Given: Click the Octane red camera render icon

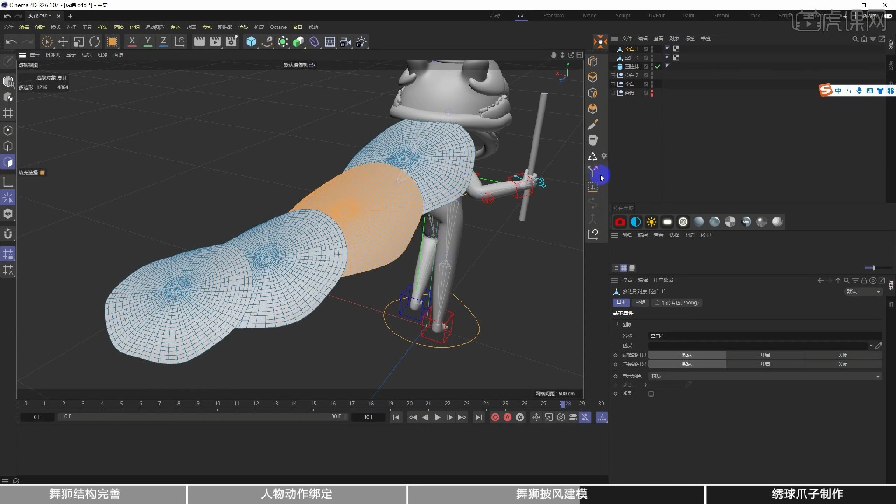Looking at the screenshot, I should (620, 222).
